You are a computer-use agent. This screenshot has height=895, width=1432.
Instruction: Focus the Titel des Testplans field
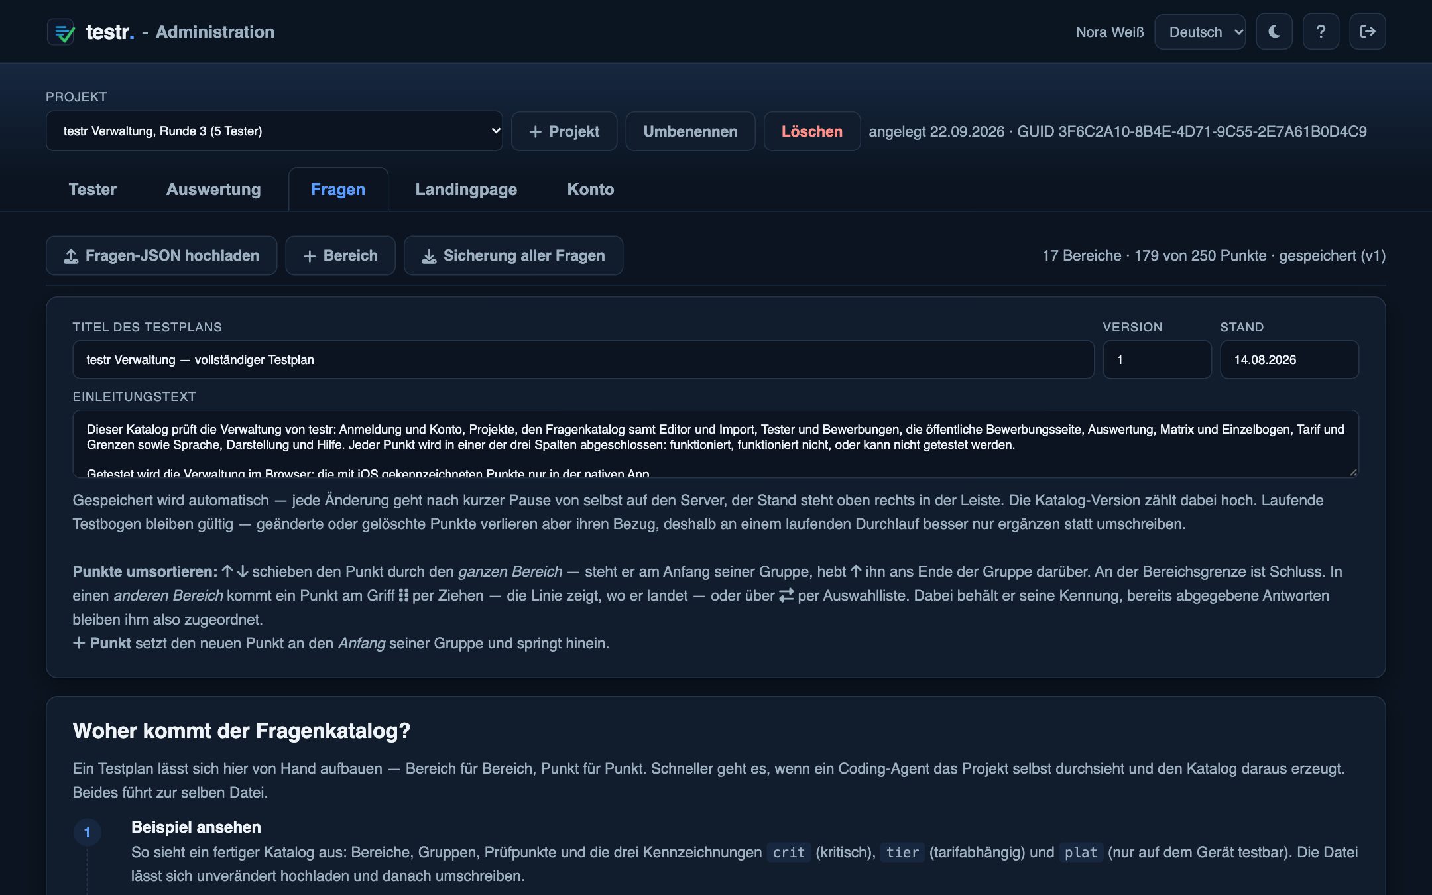583,359
